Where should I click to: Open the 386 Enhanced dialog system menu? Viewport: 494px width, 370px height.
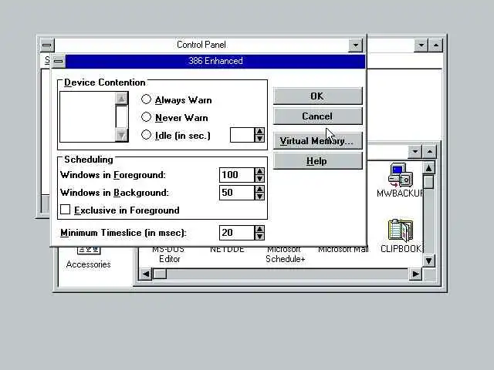click(59, 61)
